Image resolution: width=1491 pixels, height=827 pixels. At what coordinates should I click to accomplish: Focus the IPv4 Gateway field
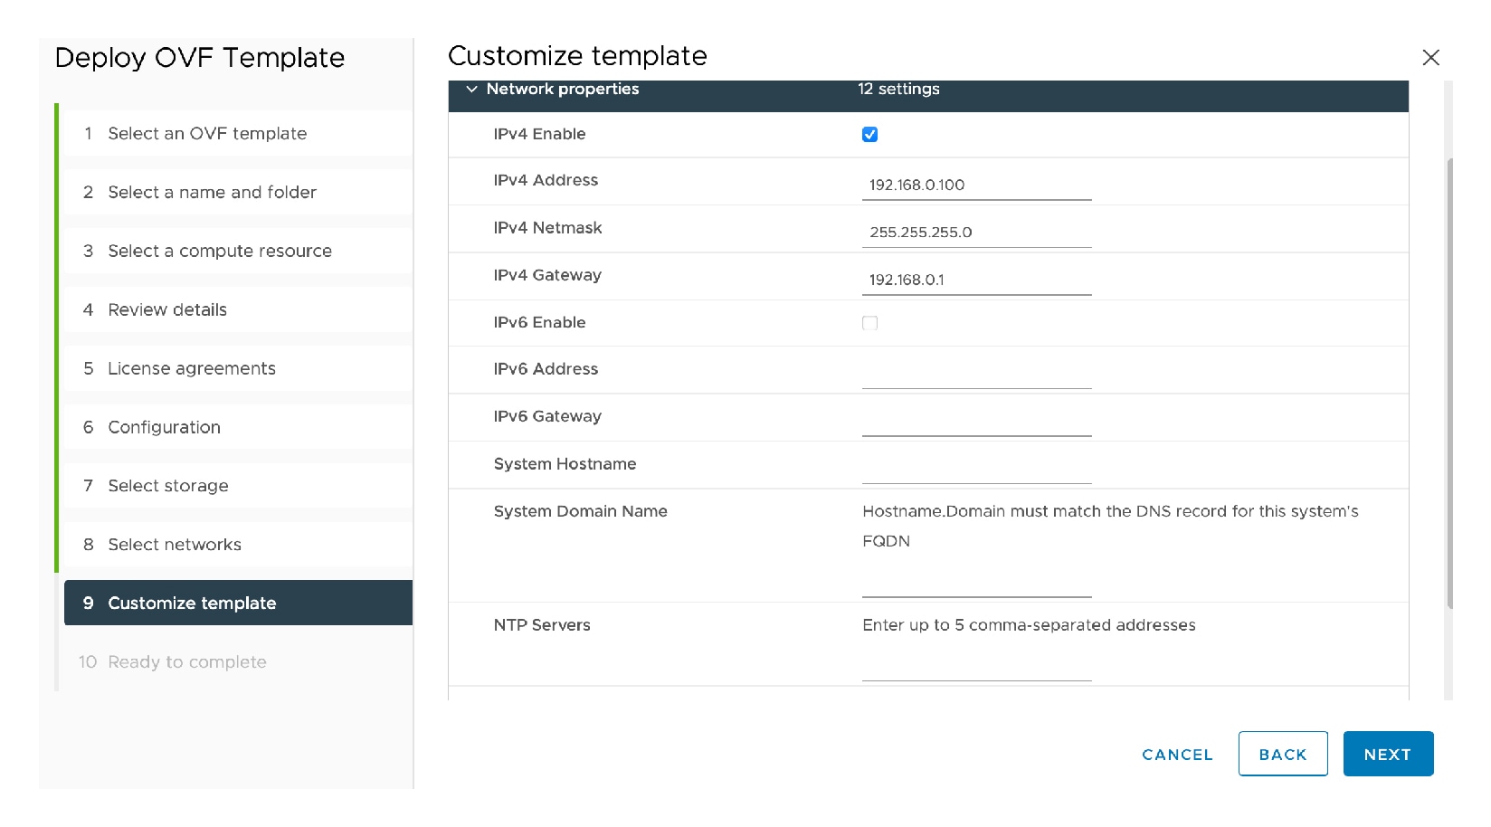coord(976,280)
